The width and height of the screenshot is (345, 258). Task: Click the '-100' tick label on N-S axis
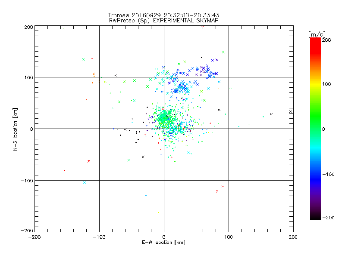[x=27, y=181]
